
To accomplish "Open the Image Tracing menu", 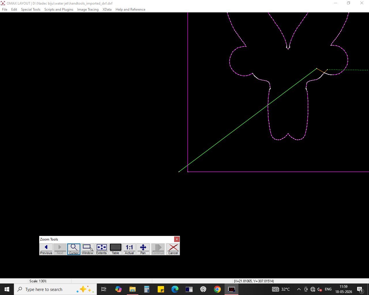I will click(x=88, y=10).
